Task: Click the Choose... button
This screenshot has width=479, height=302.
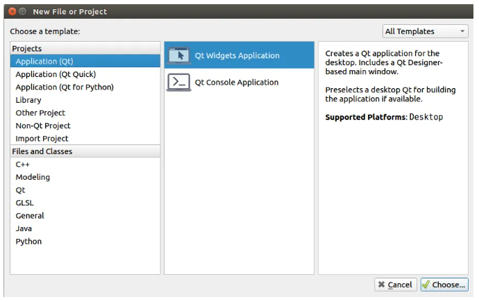Action: pyautogui.click(x=444, y=285)
